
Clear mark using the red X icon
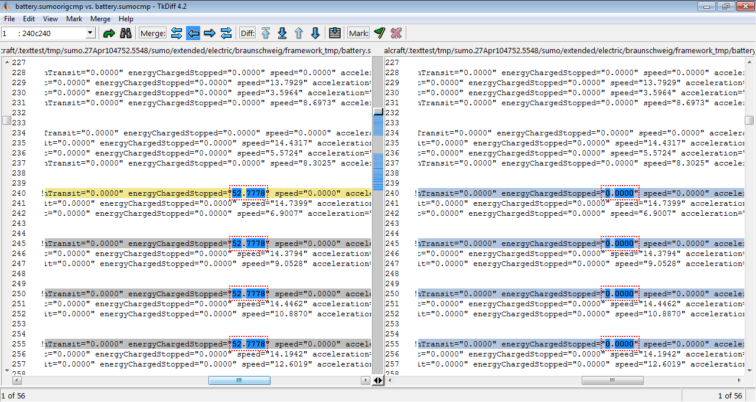(396, 33)
